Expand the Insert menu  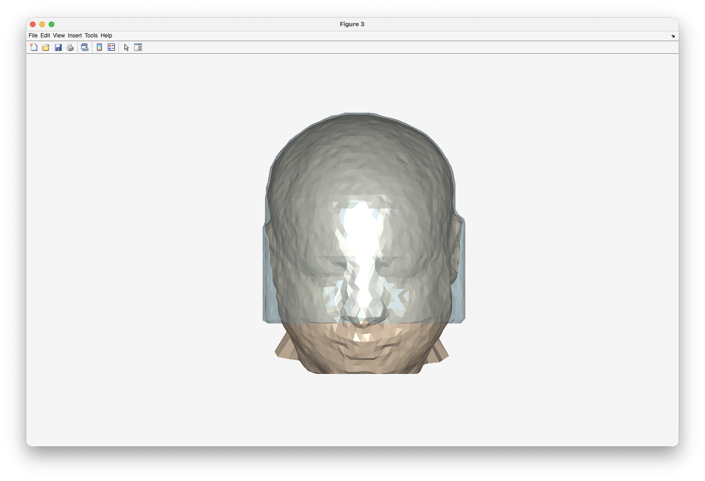(74, 36)
